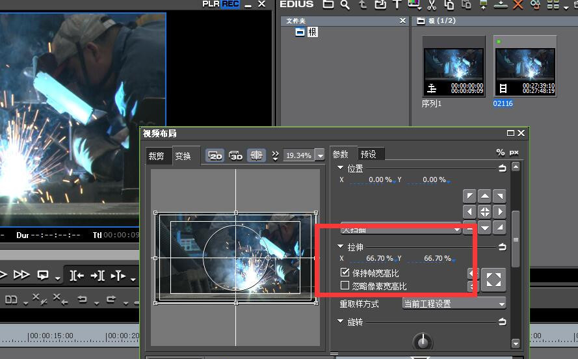Switch to 2D layout mode
Viewport: 578px width, 359px height.
[215, 155]
